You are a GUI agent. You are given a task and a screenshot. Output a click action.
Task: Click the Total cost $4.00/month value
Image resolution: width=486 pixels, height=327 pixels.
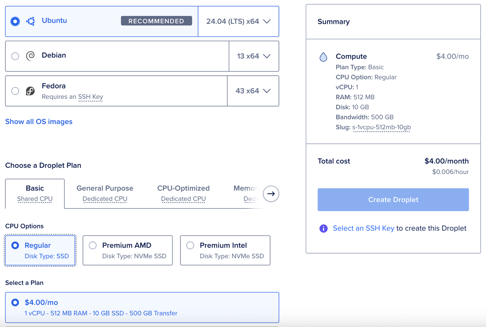point(446,161)
